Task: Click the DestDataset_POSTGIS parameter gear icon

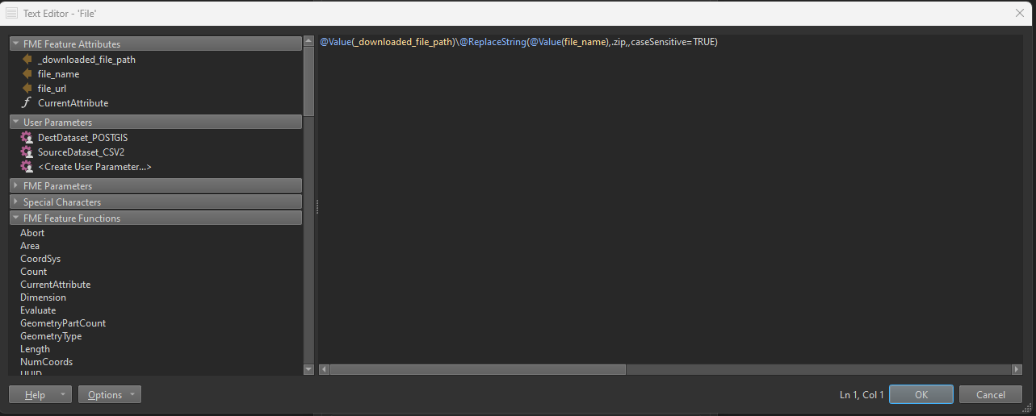Action: (x=27, y=138)
